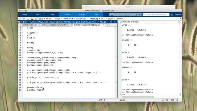197x111 pixels.
Task: Click 361 in the folder path
Action: pos(103,18)
